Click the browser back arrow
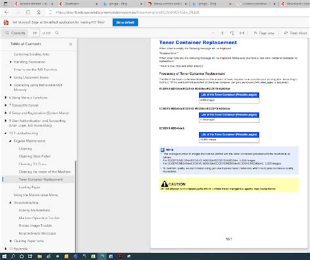The image size is (310, 260). 7,12
